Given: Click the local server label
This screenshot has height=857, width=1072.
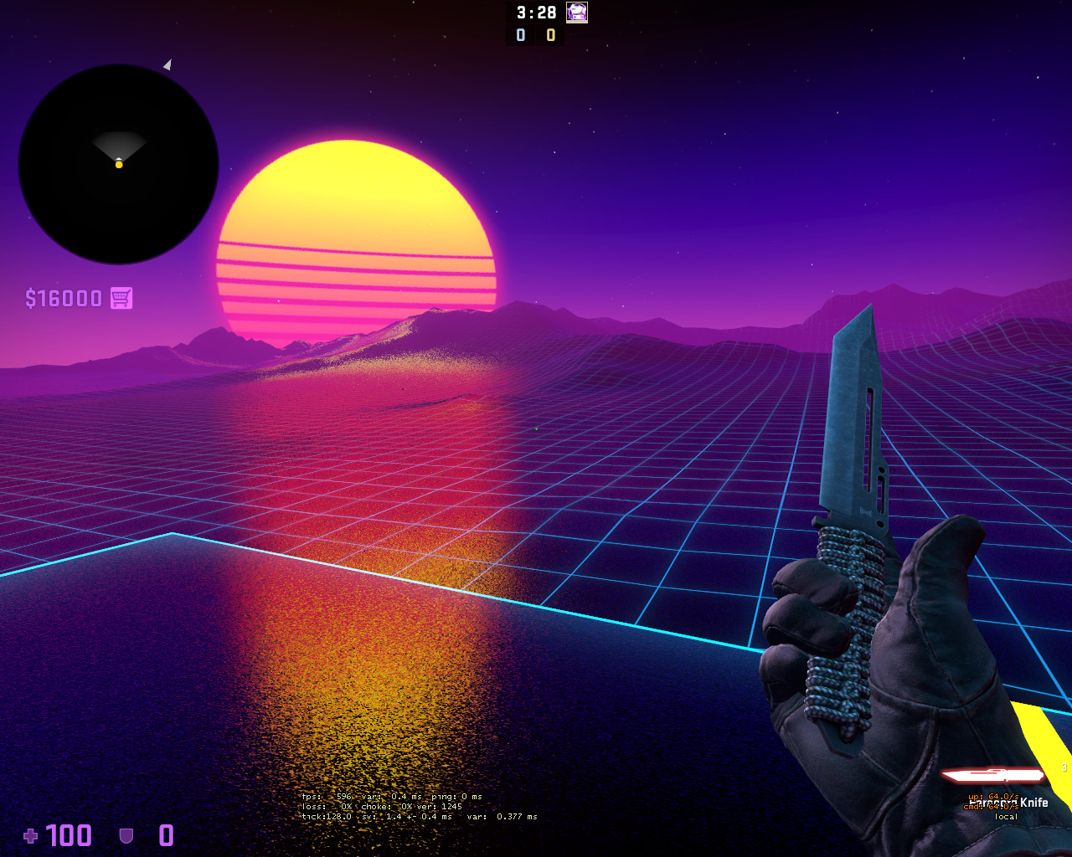Looking at the screenshot, I should coord(1007,817).
